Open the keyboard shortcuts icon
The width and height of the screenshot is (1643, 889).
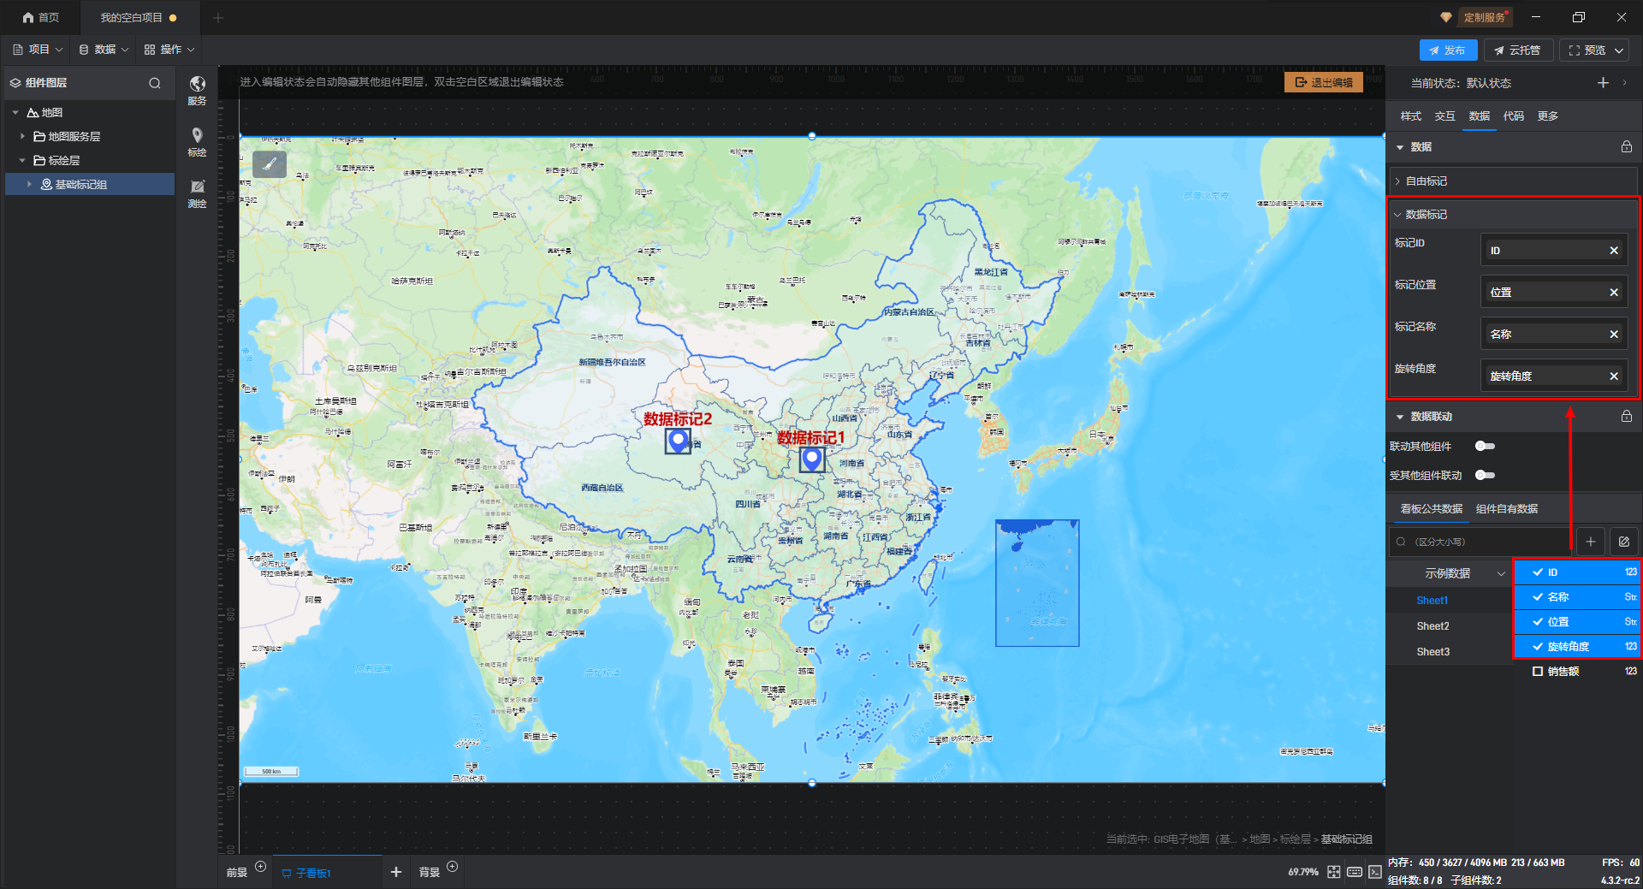click(x=1355, y=872)
